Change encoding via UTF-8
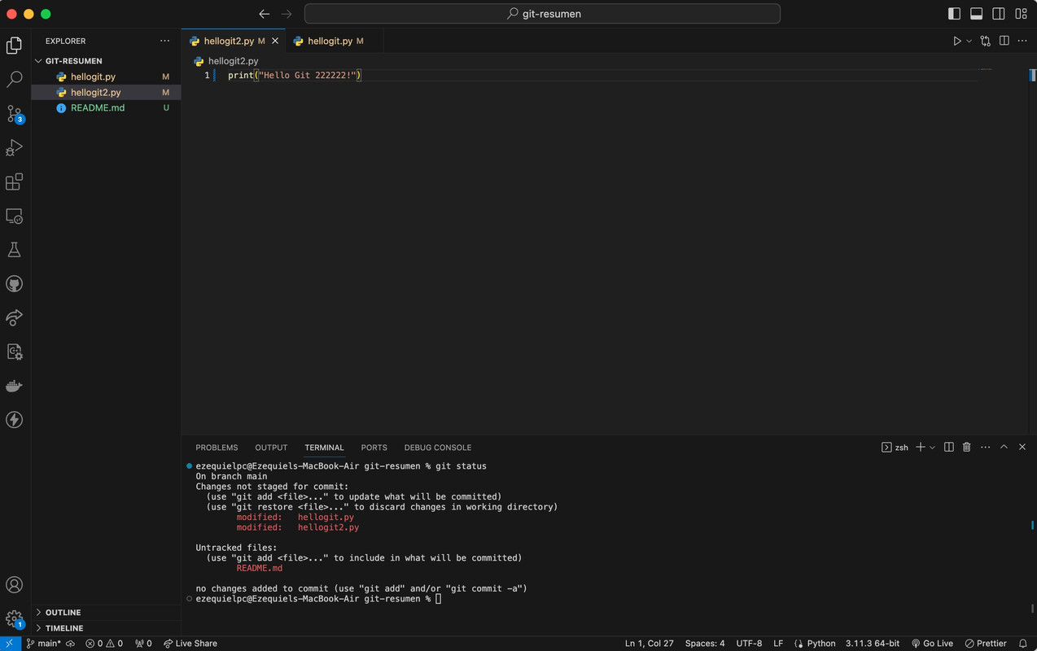Viewport: 1037px width, 651px height. point(749,644)
